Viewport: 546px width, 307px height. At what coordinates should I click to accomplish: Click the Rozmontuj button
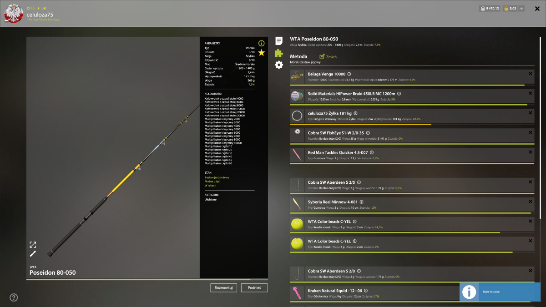pos(224,287)
